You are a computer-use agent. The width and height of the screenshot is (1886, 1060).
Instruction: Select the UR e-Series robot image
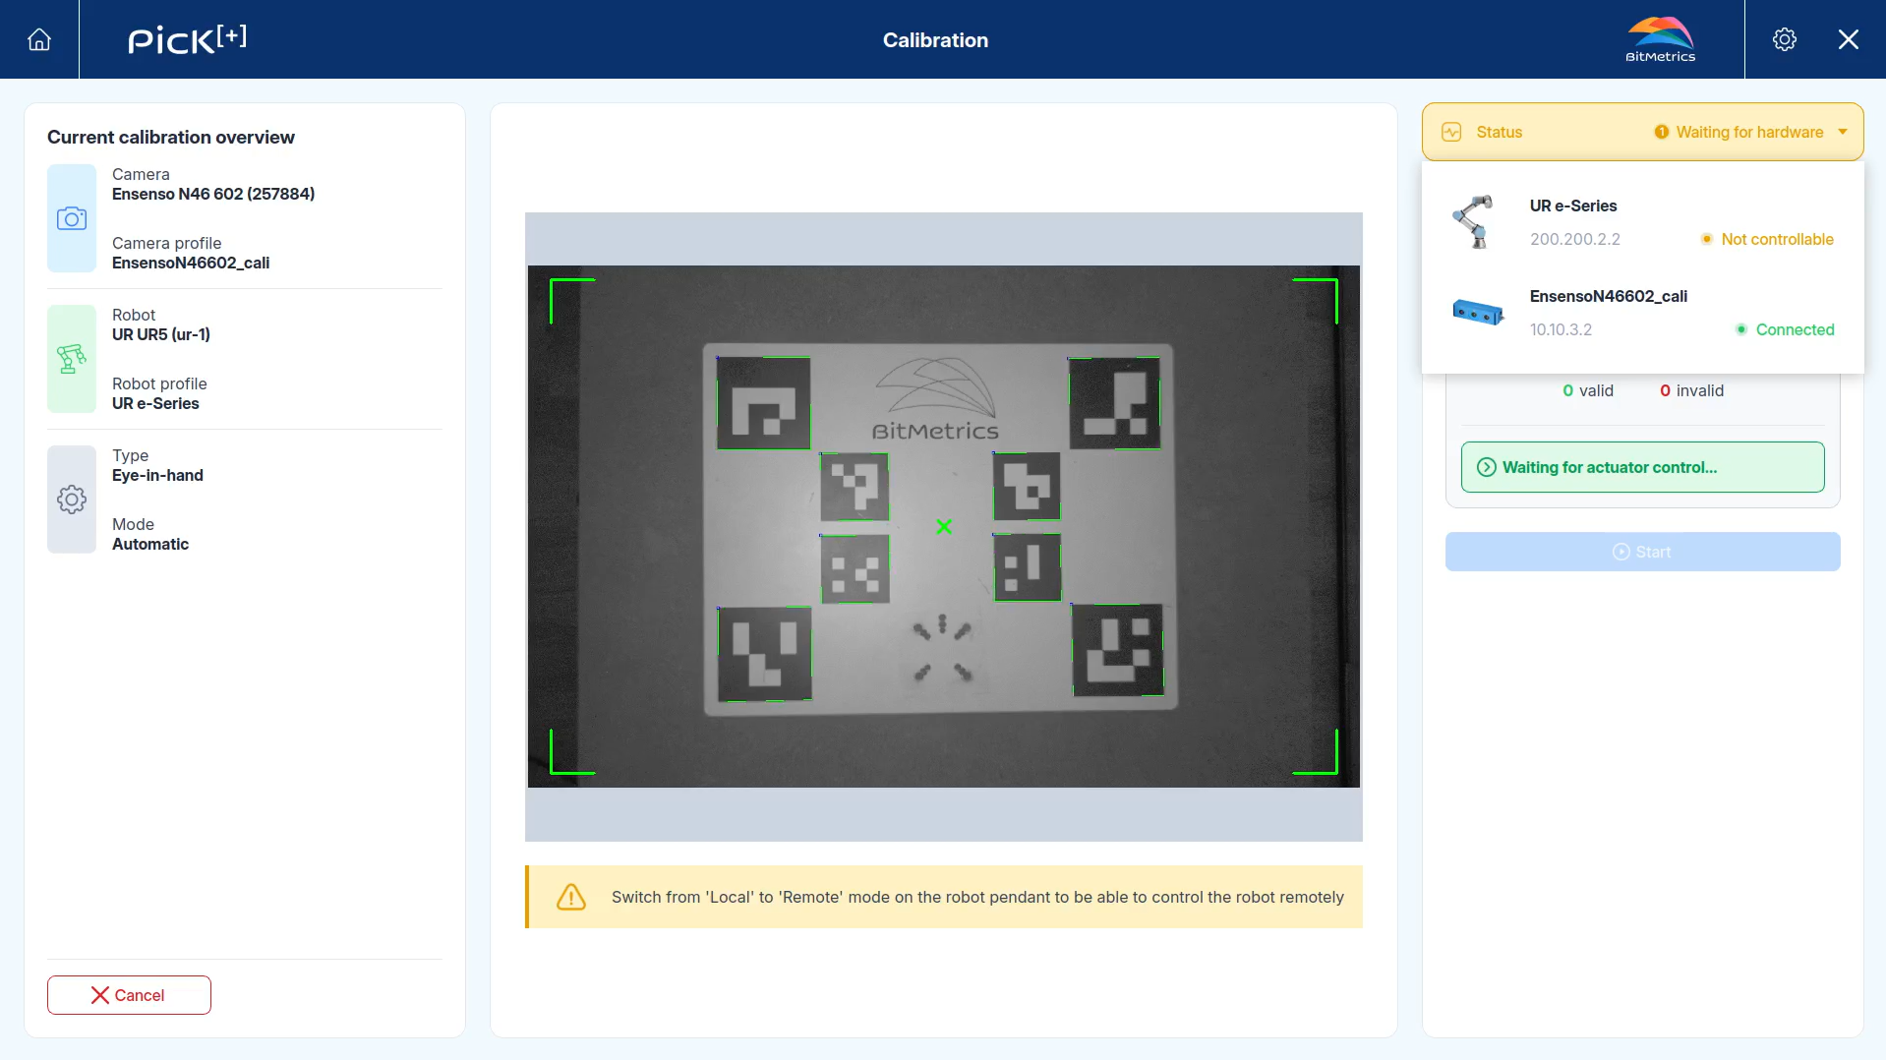click(1475, 222)
